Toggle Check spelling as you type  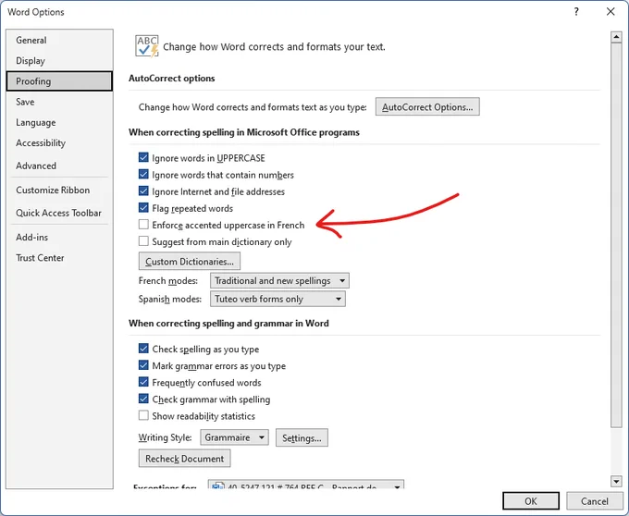click(x=143, y=349)
